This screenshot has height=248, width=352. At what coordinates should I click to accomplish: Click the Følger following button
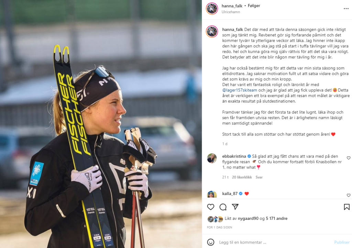click(x=254, y=6)
